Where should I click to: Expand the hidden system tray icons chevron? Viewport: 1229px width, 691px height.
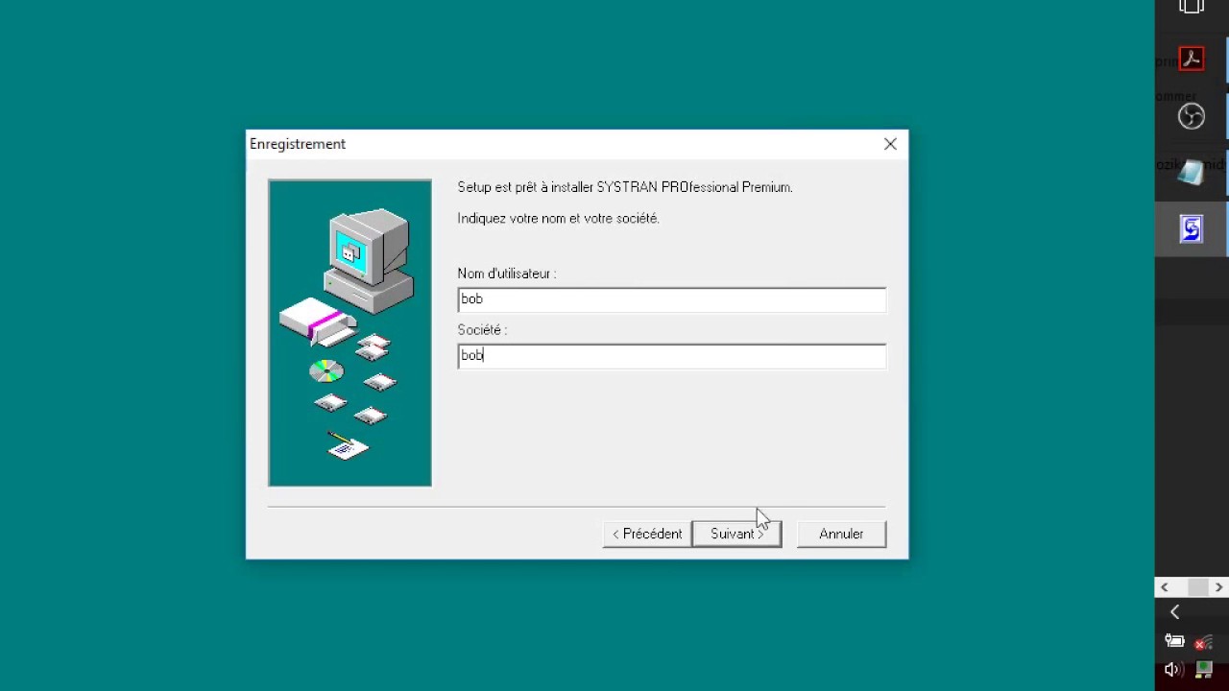tap(1173, 611)
